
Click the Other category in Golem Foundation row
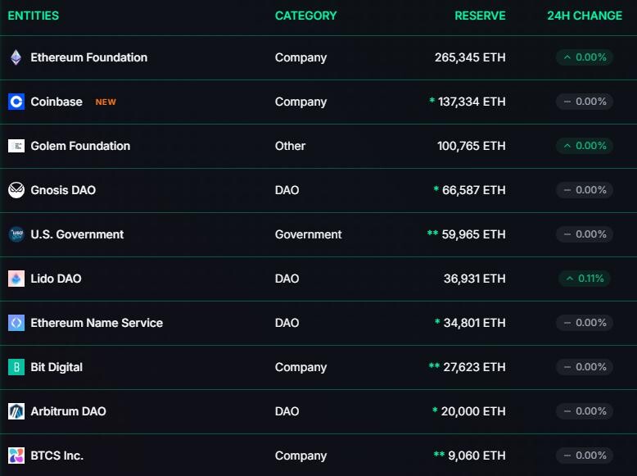(x=290, y=146)
